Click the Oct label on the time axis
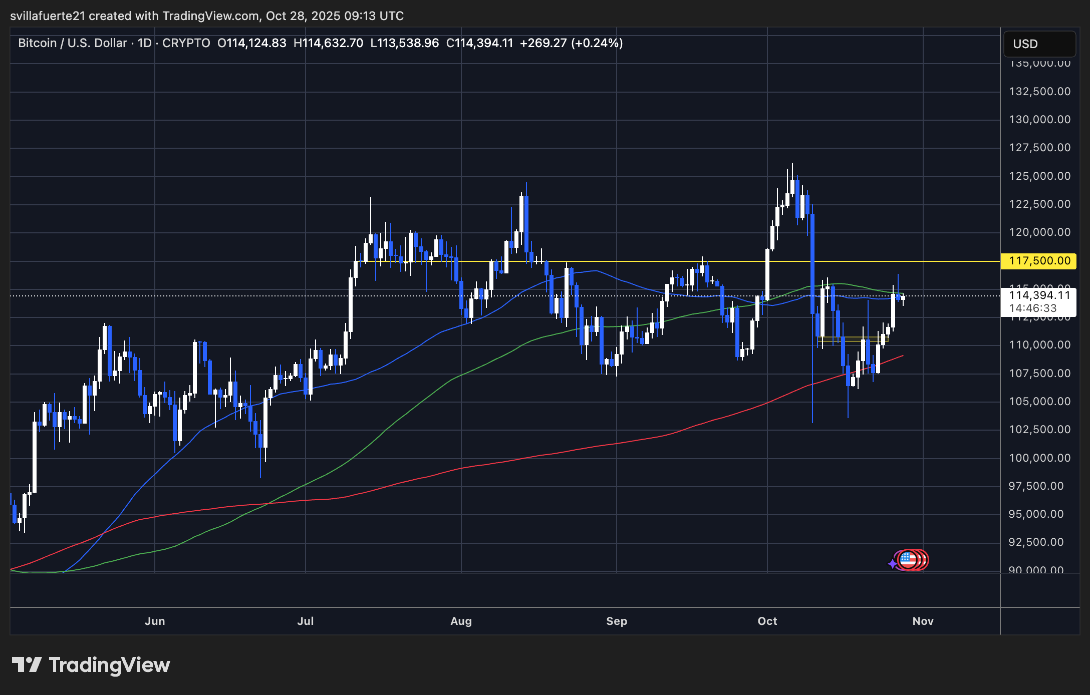 (767, 620)
